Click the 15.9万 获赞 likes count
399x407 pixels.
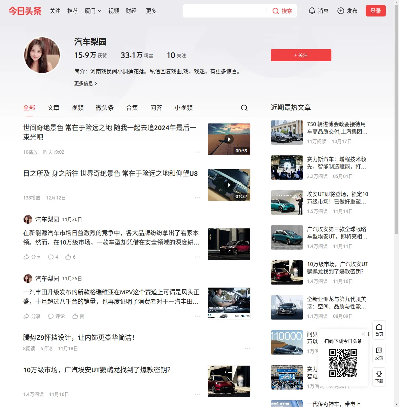tap(90, 55)
